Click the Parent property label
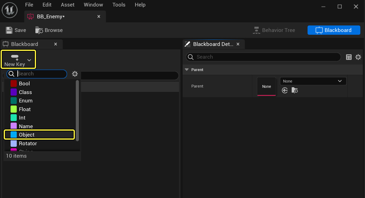Screen dimensions: 365x198 point(197,86)
